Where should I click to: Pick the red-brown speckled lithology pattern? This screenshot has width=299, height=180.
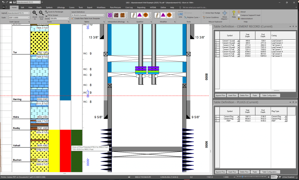[x=116, y=15]
